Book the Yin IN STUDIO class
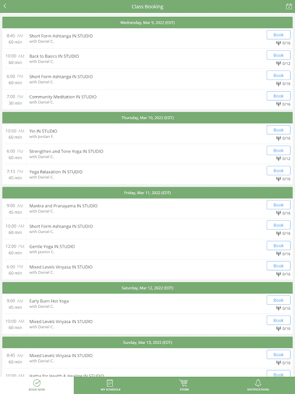This screenshot has width=295, height=394. coord(278,130)
